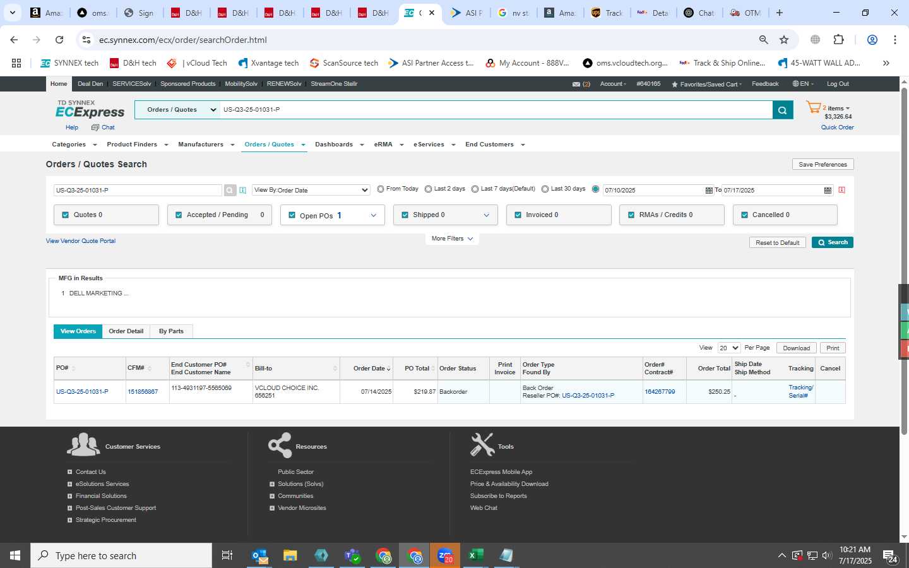Screen dimensions: 909x568
Task: Open View Vendor Quote Portal link
Action: pyautogui.click(x=81, y=241)
